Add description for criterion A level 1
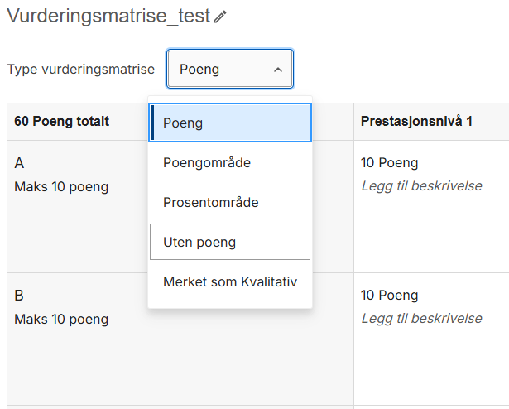The image size is (509, 409). click(421, 185)
